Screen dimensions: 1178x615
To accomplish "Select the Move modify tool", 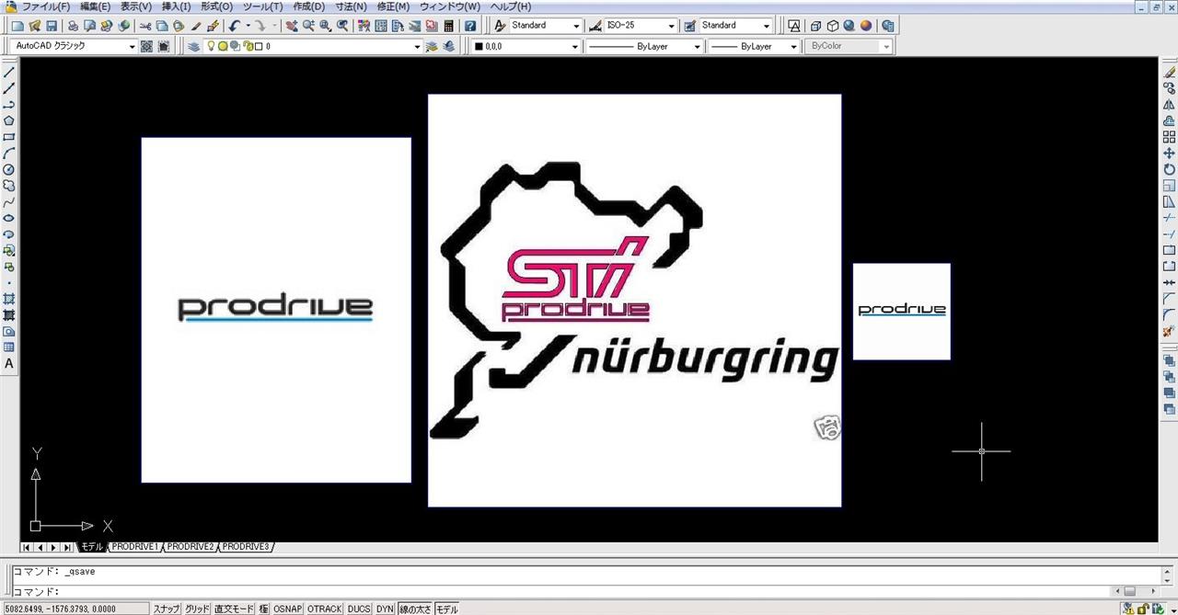I will [1169, 153].
